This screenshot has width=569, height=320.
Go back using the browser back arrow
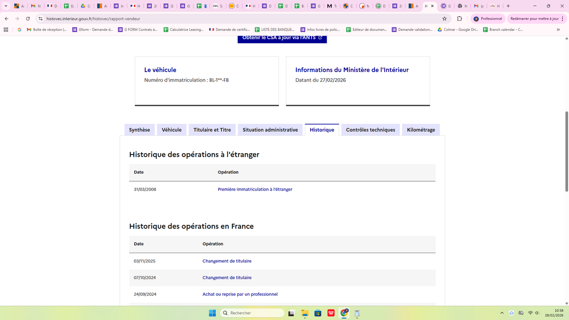[6, 18]
